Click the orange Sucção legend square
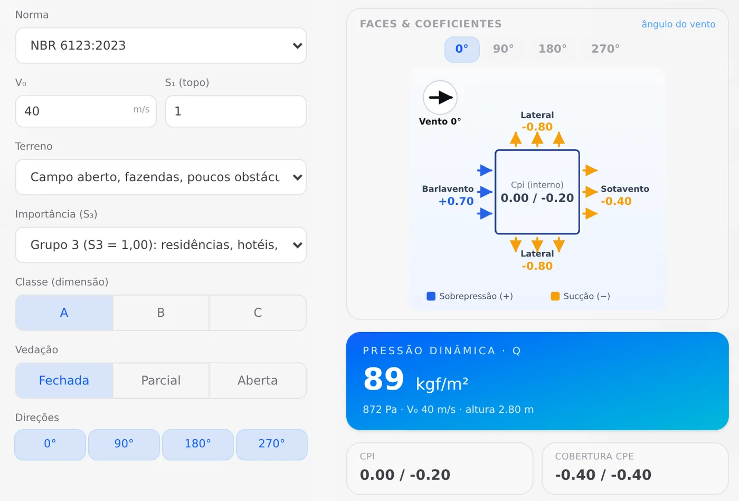The height and width of the screenshot is (501, 739). pyautogui.click(x=555, y=296)
